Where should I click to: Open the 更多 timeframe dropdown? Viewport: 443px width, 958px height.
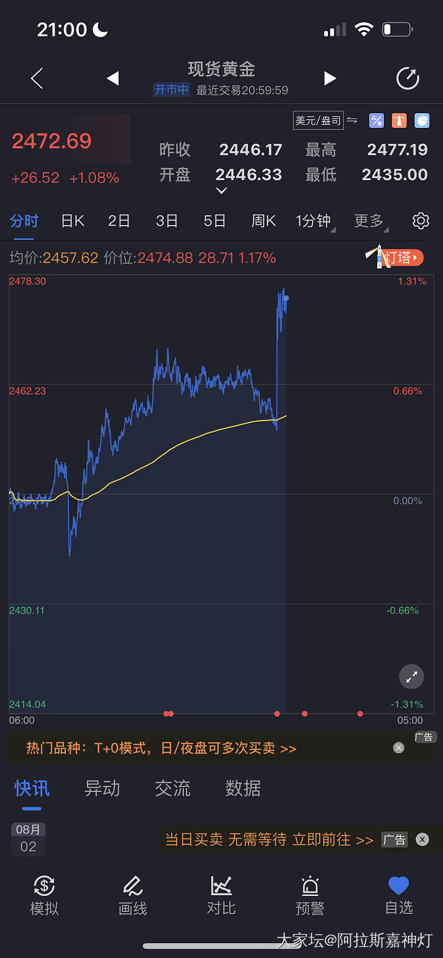[370, 221]
